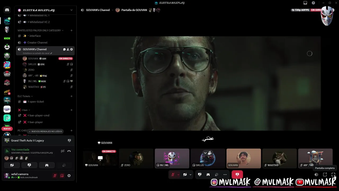
Task: Click Voz conectada connection status
Action: point(20,150)
